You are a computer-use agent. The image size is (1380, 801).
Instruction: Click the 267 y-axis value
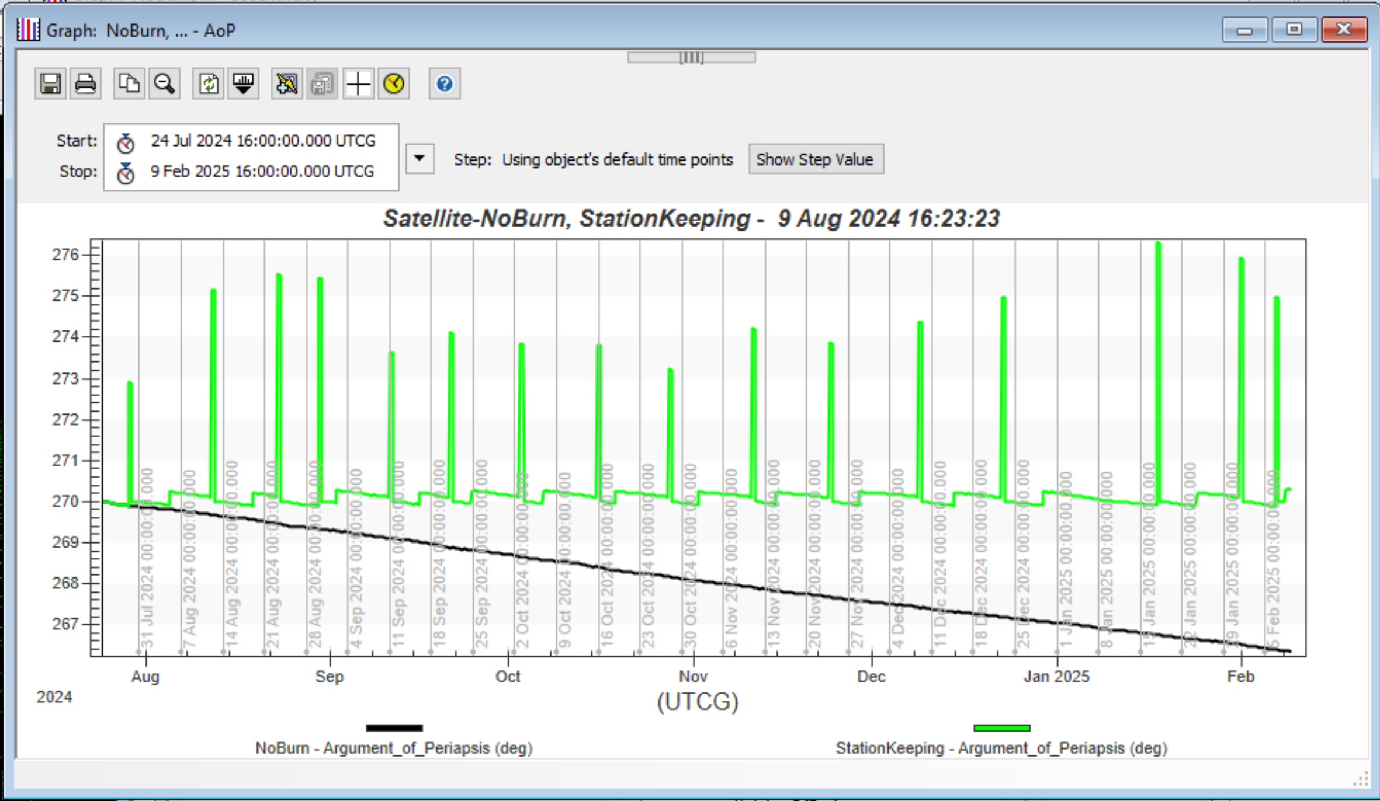pyautogui.click(x=65, y=624)
